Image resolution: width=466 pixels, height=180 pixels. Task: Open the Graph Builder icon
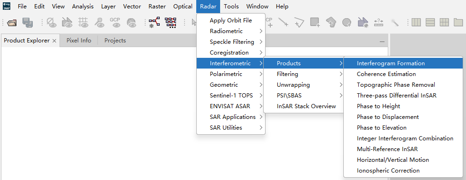pos(155,22)
